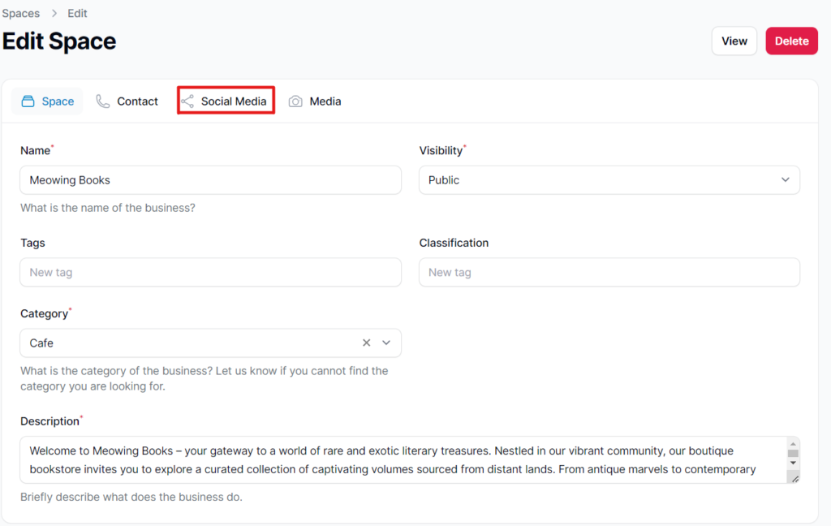Focus the Name input field
831x526 pixels.
[210, 180]
